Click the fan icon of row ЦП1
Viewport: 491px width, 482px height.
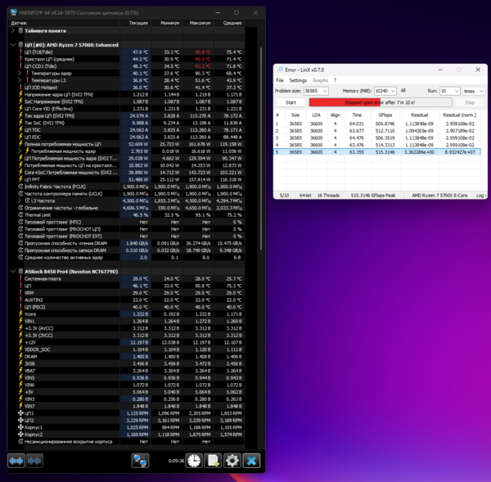click(20, 413)
